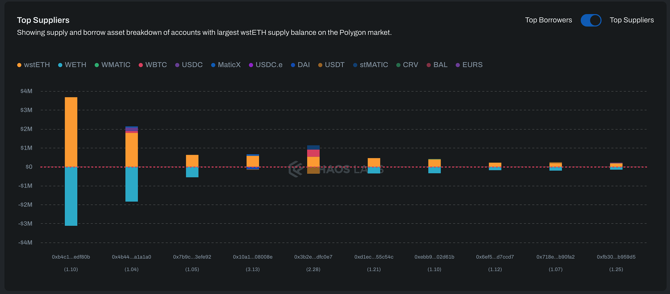
Task: Click the USDT brown legend dot
Action: [x=320, y=65]
